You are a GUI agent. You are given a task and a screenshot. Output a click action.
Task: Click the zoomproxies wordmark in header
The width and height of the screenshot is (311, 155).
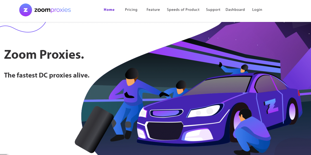[53, 10]
